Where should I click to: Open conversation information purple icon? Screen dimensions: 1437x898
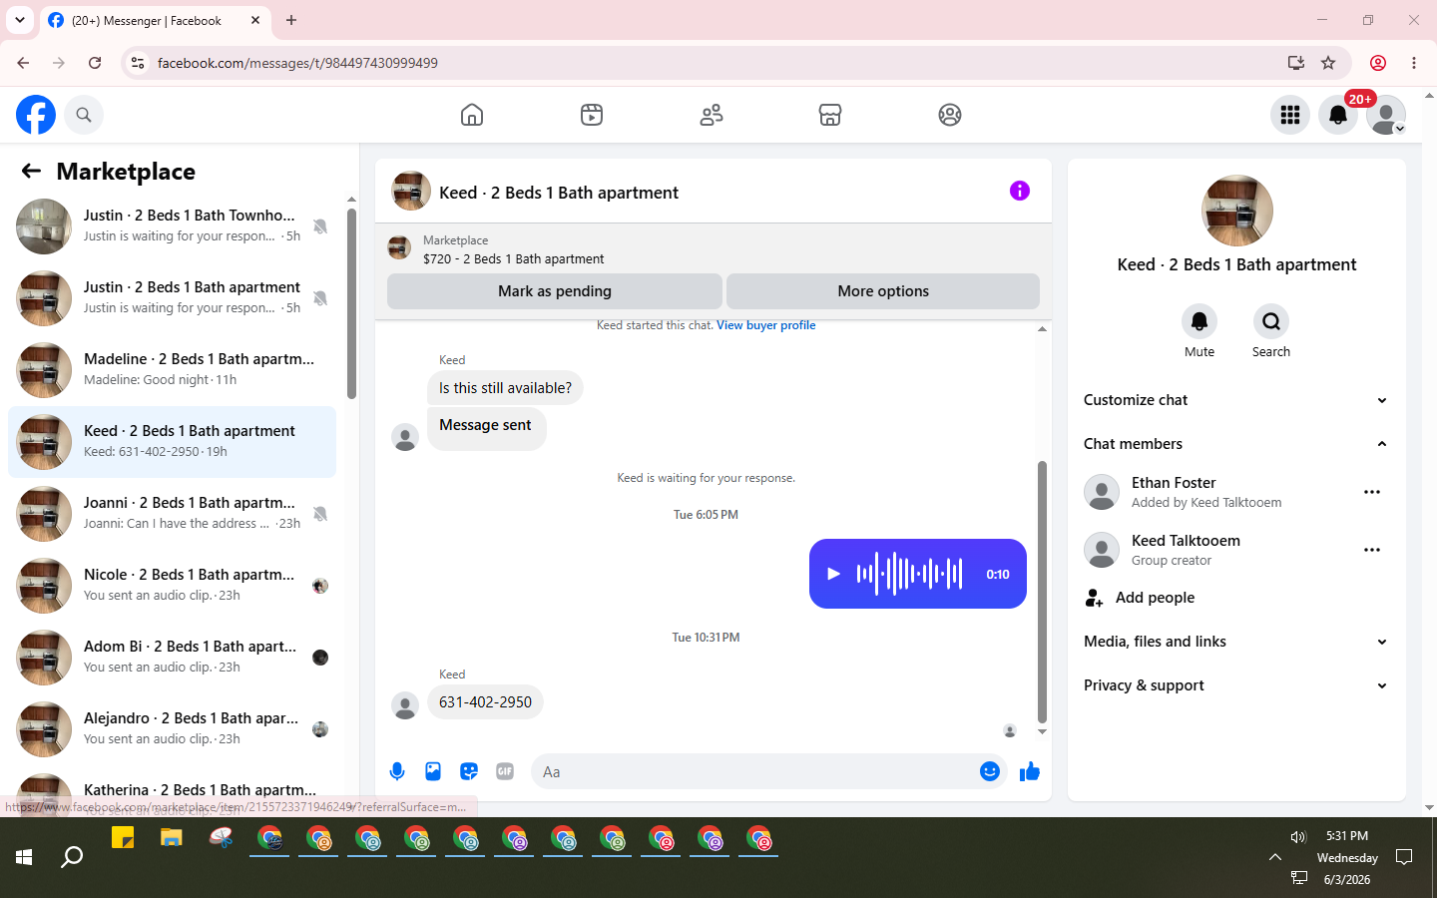(1019, 191)
